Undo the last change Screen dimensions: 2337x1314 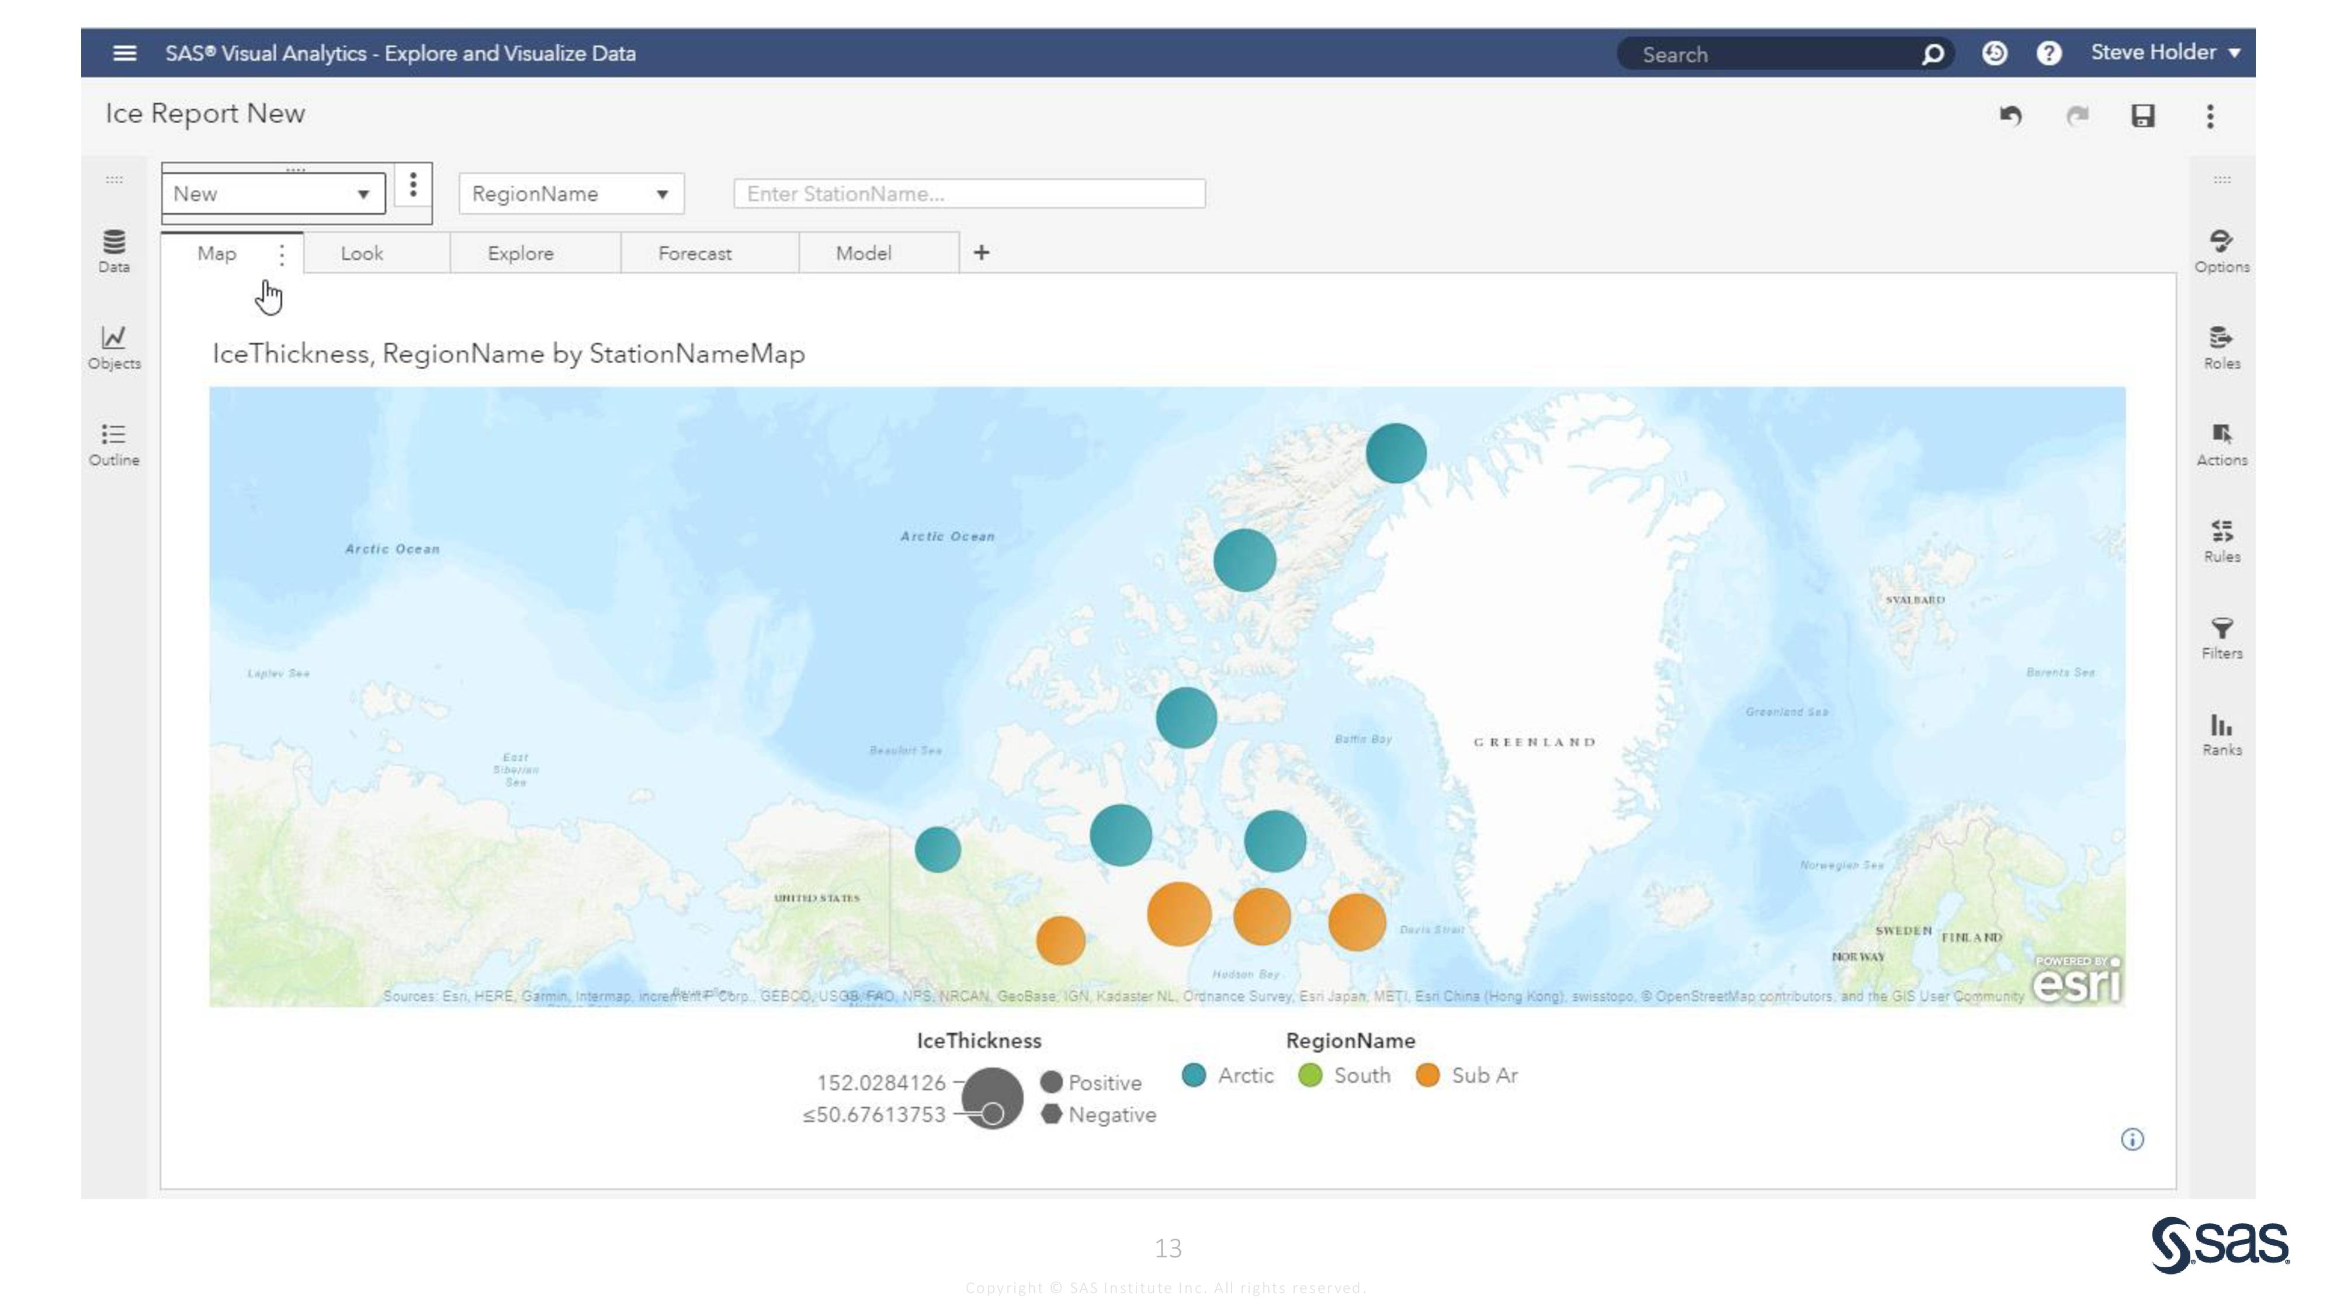[2010, 116]
